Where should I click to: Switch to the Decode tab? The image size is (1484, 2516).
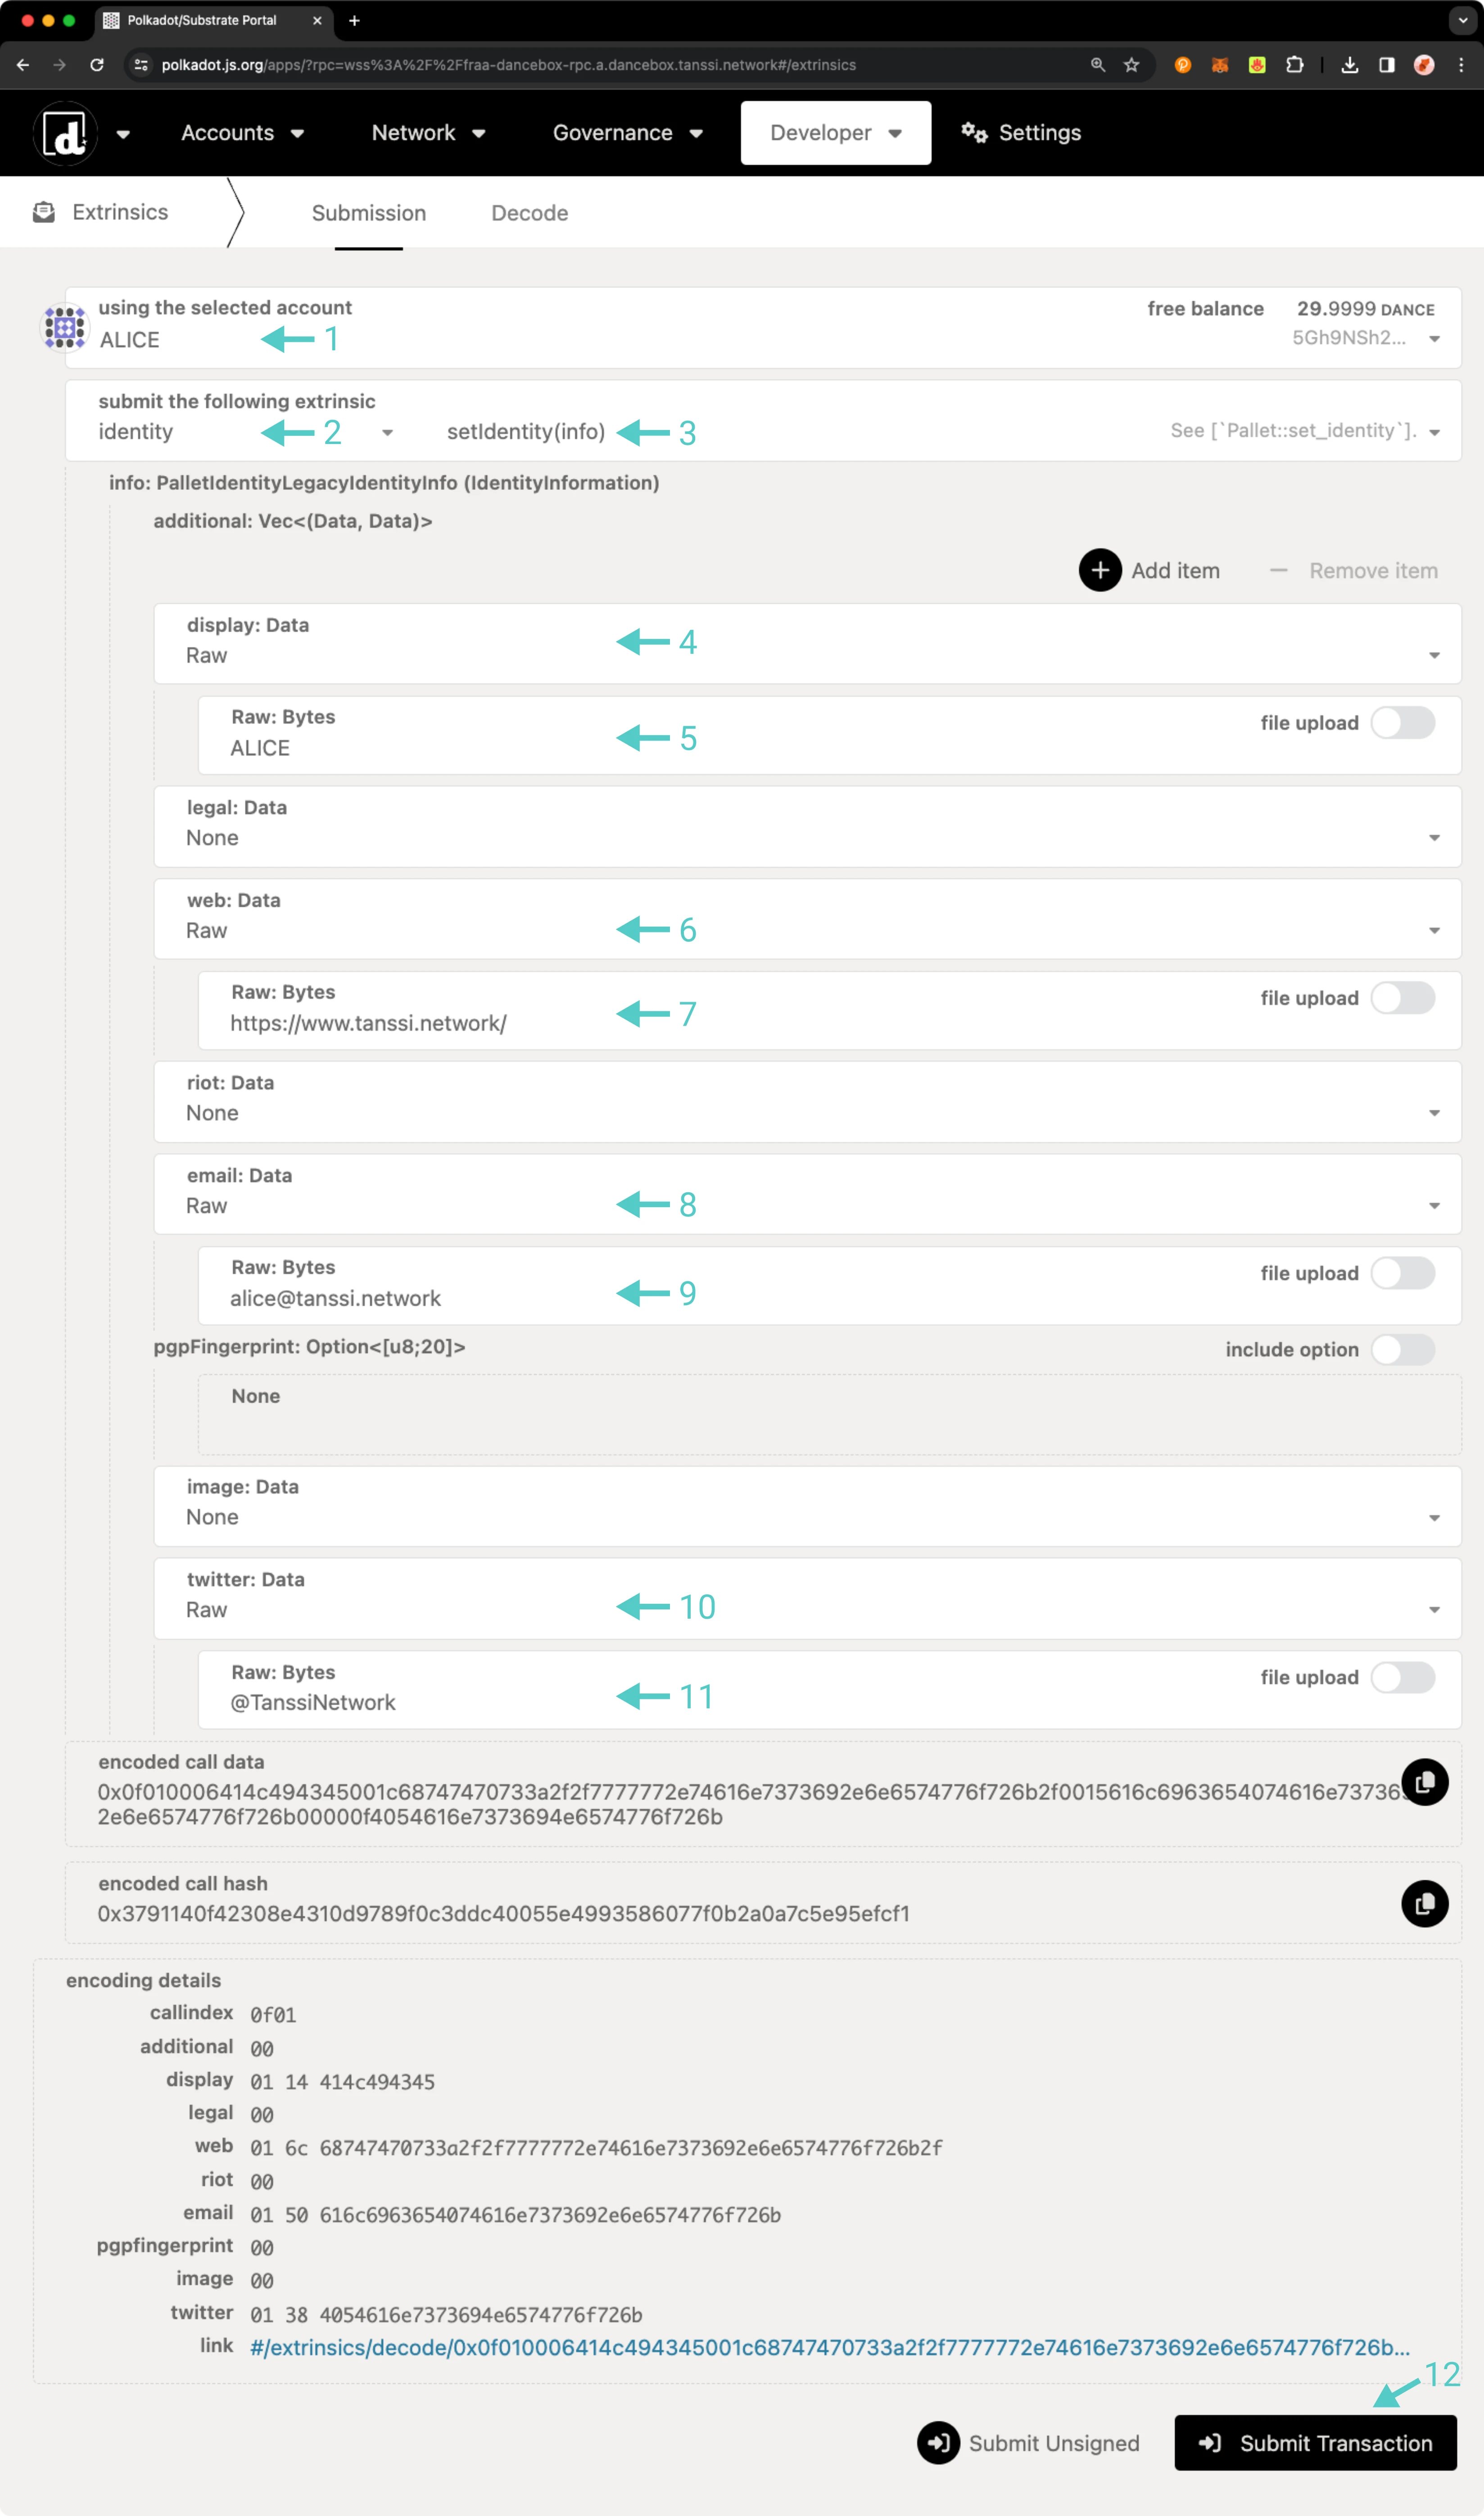(530, 212)
